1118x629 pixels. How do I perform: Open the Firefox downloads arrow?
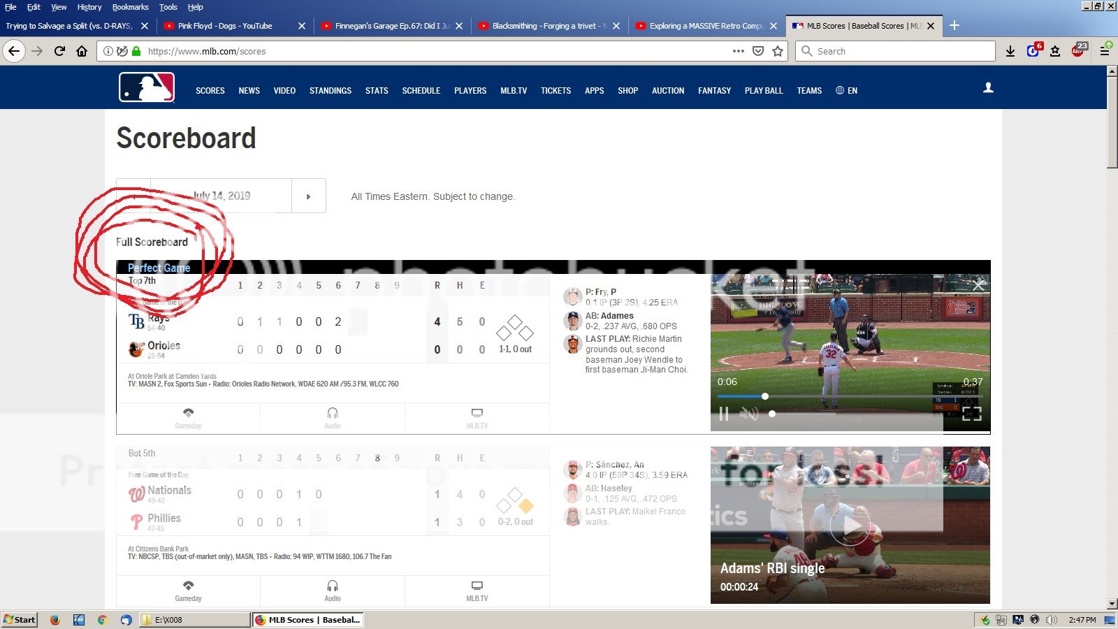[1010, 51]
